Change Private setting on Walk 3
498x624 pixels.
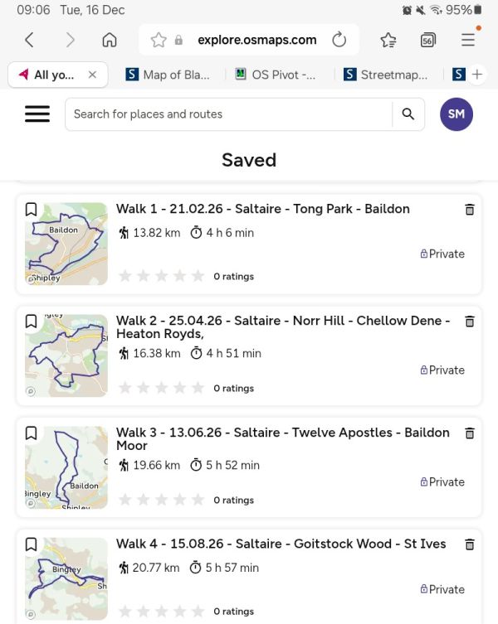tap(442, 482)
